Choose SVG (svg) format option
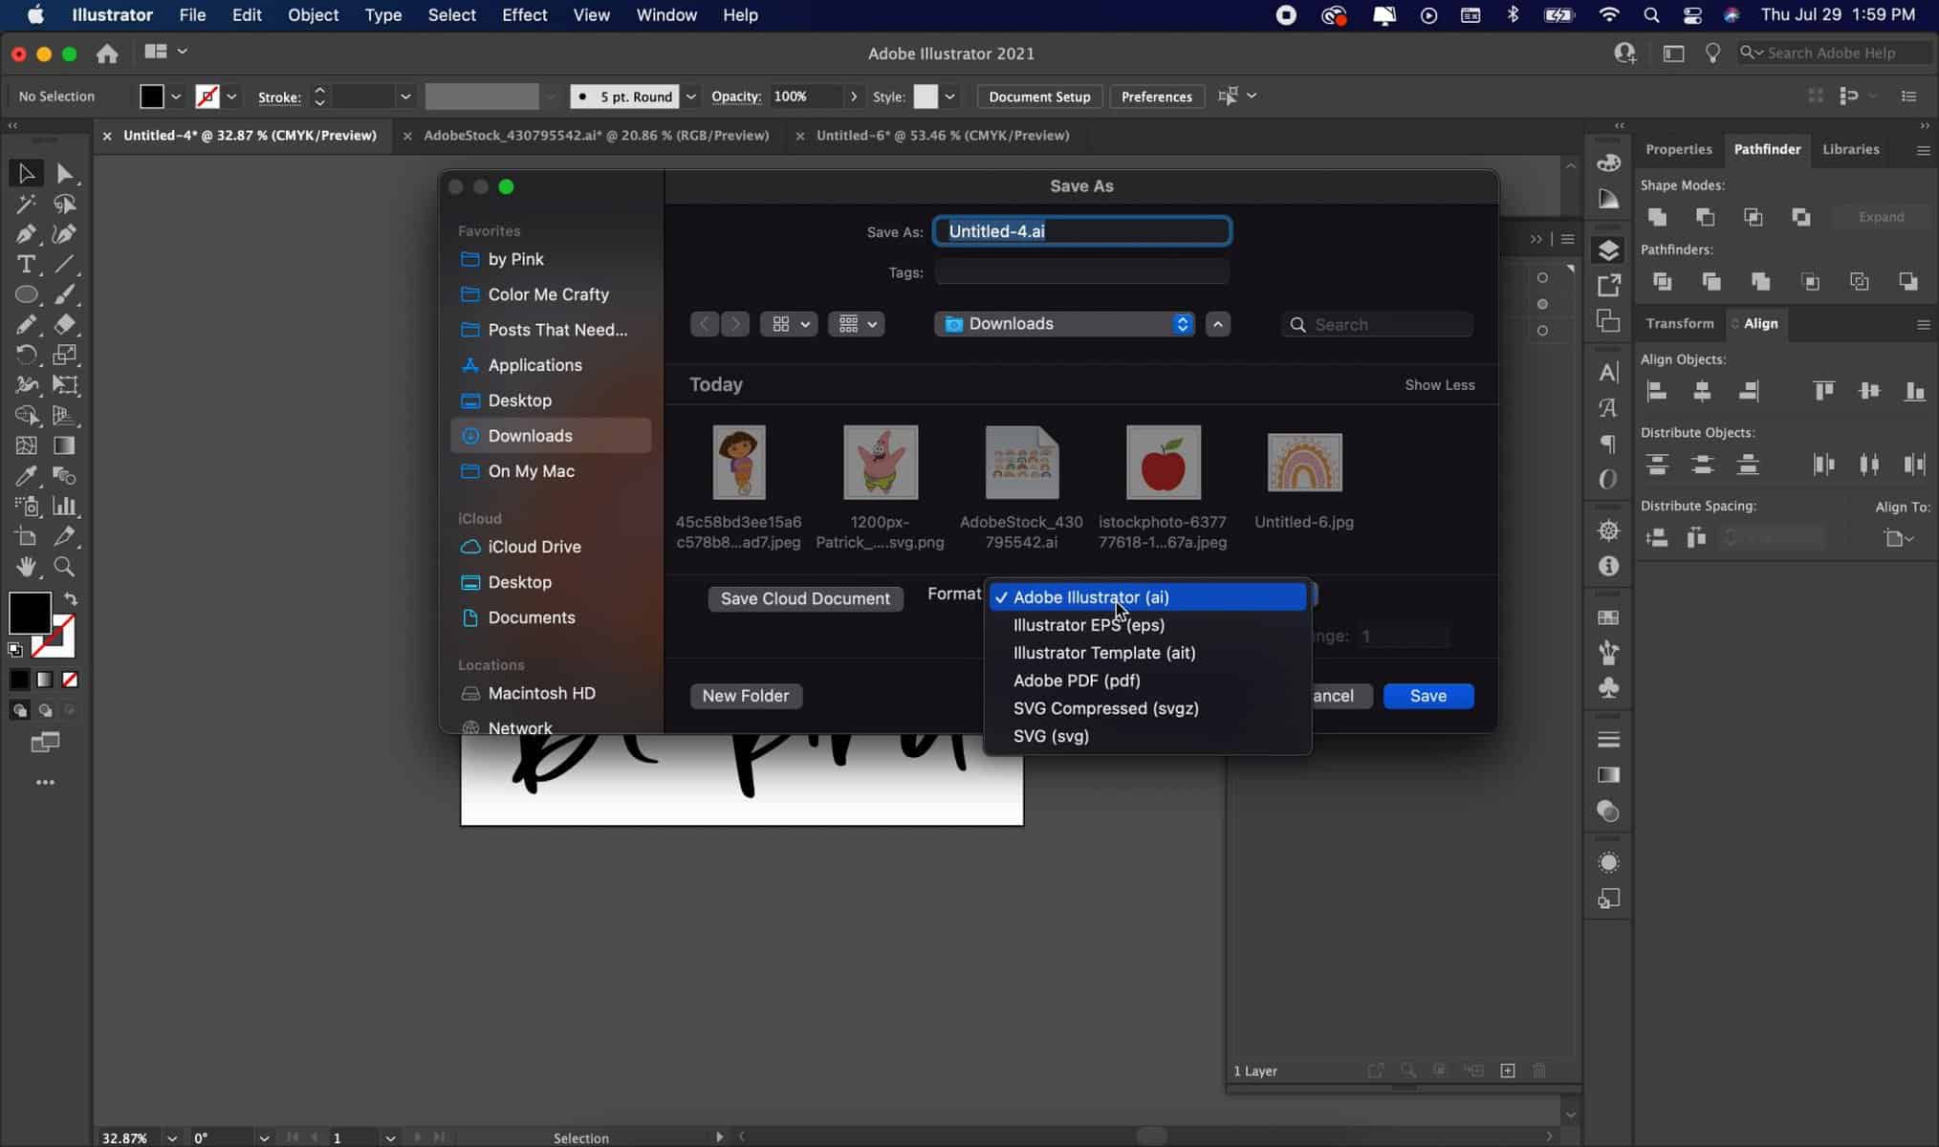This screenshot has width=1939, height=1147. pyautogui.click(x=1050, y=736)
